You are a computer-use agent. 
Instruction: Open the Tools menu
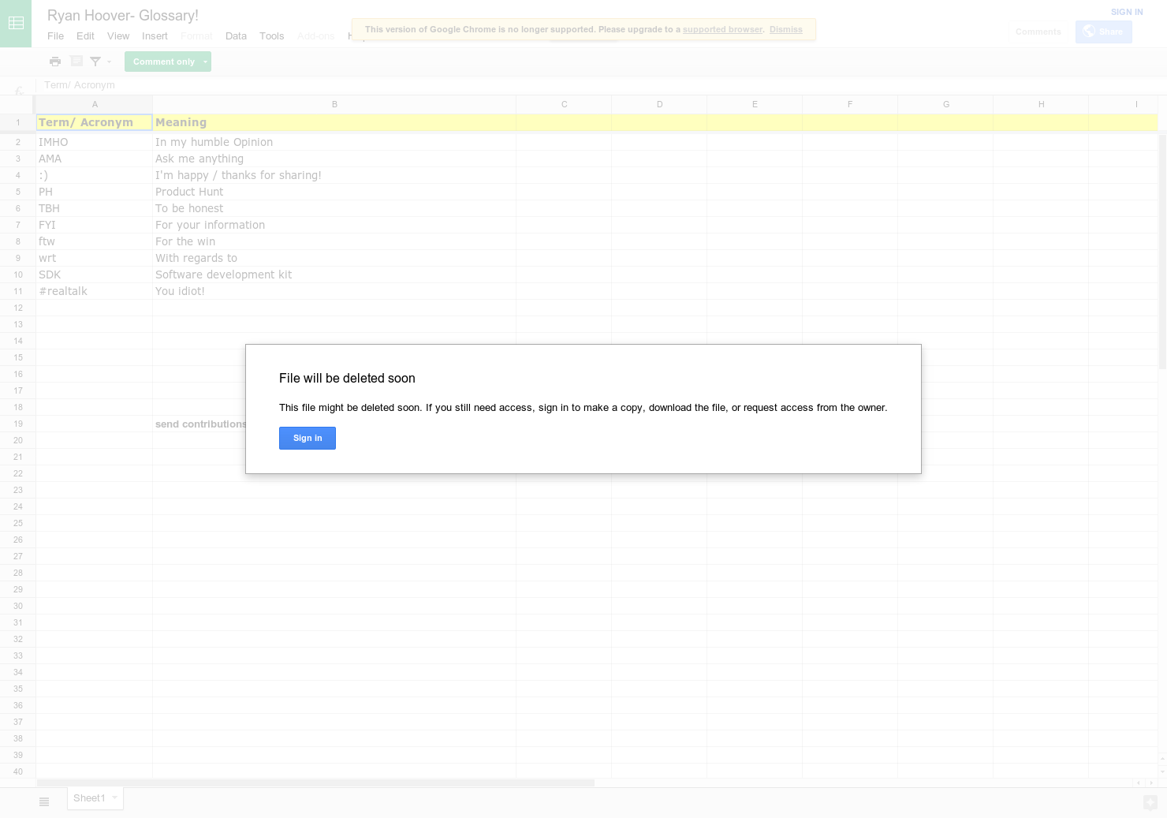[271, 36]
